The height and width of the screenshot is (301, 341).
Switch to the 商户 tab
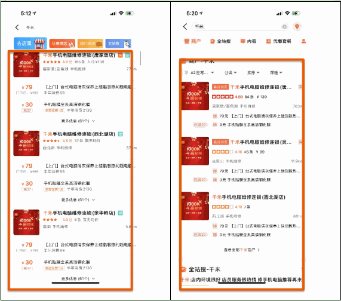(x=192, y=41)
